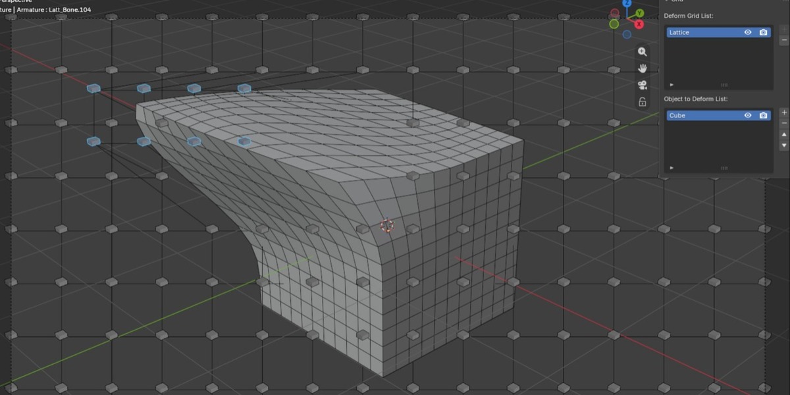
Task: Toggle Lattice viewport visibility eye
Action: click(x=748, y=32)
